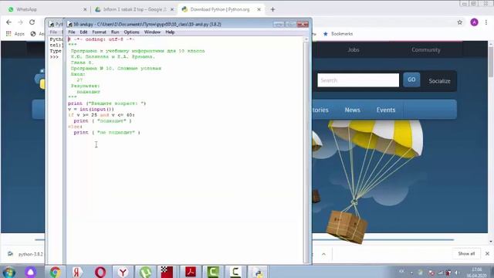Image resolution: width=494 pixels, height=278 pixels.
Task: Open Yandex Browser from taskbar
Action: point(123,272)
